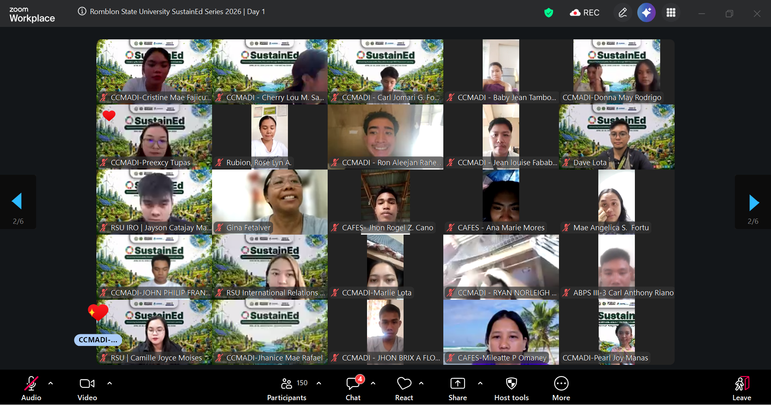Go to next gallery page arrow

pos(754,202)
